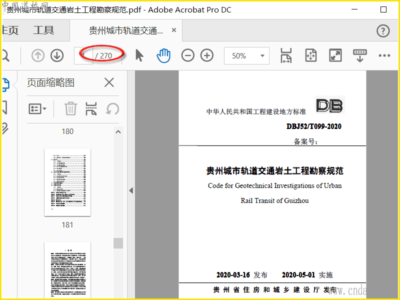Click the page label 180

[x=67, y=131]
